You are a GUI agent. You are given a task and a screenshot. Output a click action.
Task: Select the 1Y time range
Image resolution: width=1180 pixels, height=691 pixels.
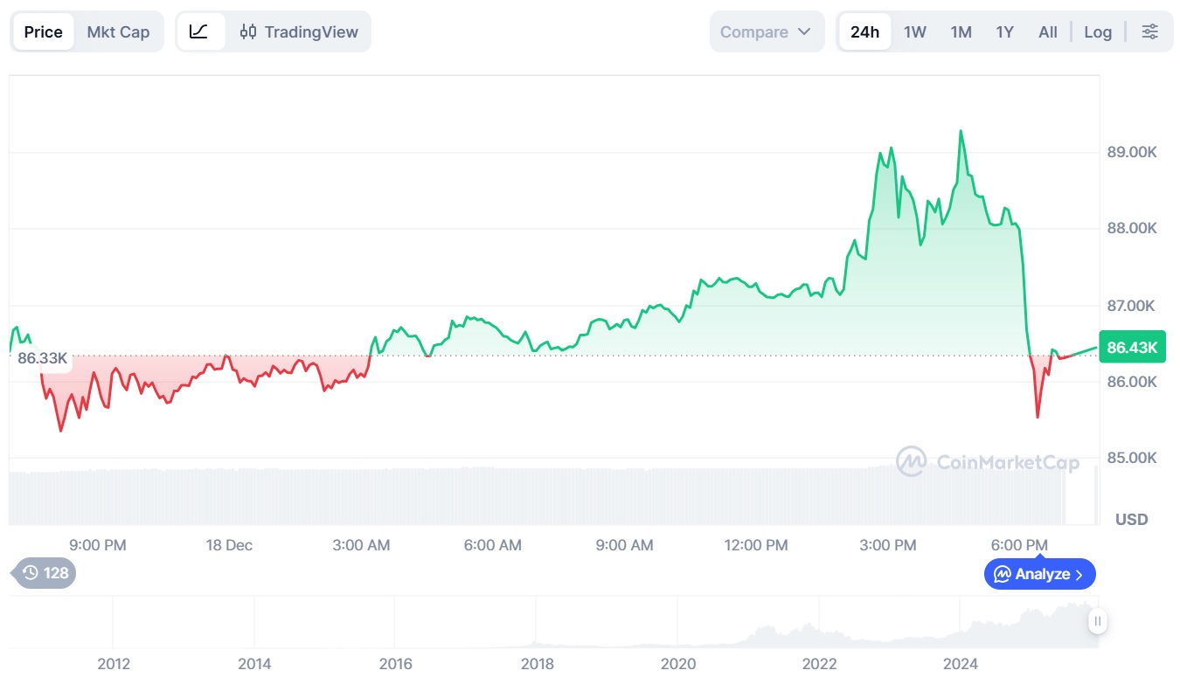(1005, 32)
